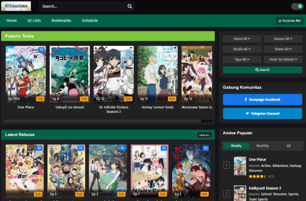
Task: Open the Schedule menu item
Action: pyautogui.click(x=90, y=20)
